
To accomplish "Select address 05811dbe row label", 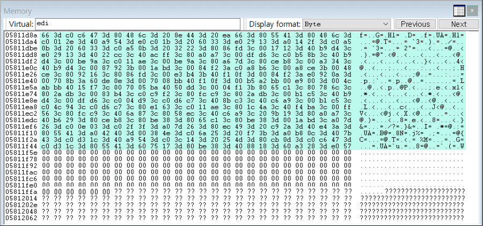I will [x=21, y=47].
